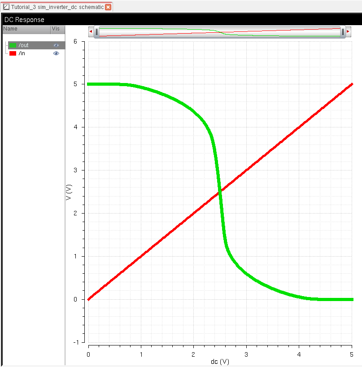
Task: Toggle visibility of the /in trace
Action: click(x=56, y=53)
